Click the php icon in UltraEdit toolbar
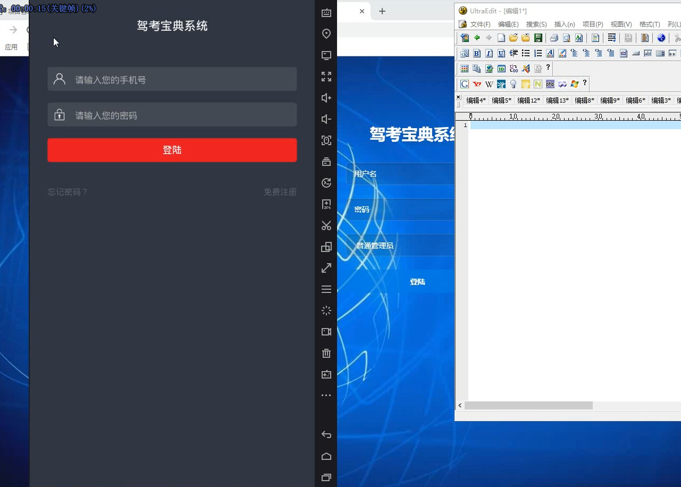This screenshot has width=681, height=487. pos(550,84)
